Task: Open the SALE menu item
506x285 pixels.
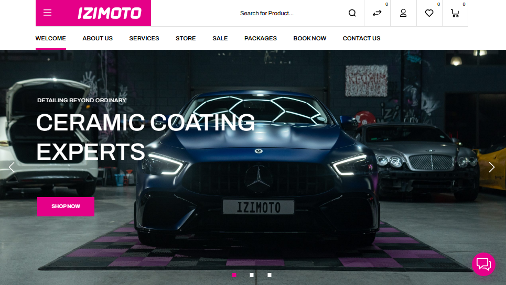Action: point(220,38)
